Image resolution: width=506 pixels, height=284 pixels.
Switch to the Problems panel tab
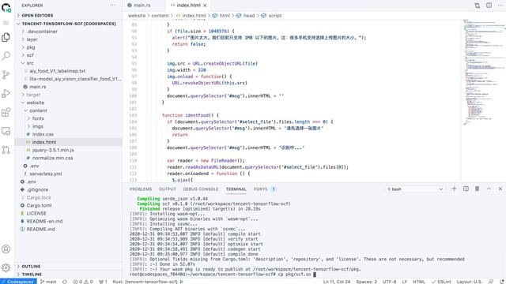[141, 189]
